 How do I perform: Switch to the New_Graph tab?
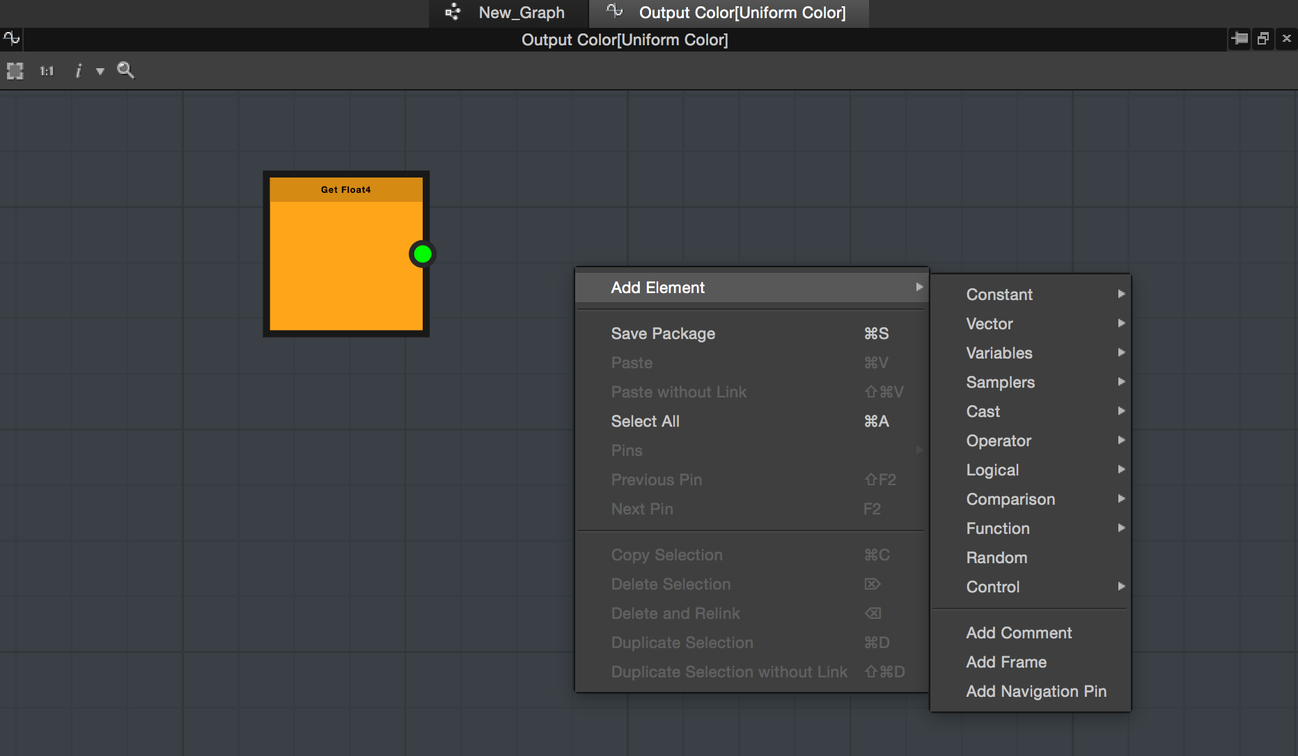520,12
